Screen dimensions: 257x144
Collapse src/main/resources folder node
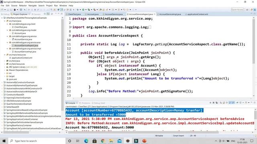(5, 55)
